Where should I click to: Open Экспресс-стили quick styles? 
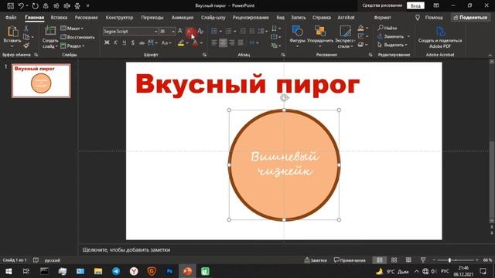[x=345, y=37]
